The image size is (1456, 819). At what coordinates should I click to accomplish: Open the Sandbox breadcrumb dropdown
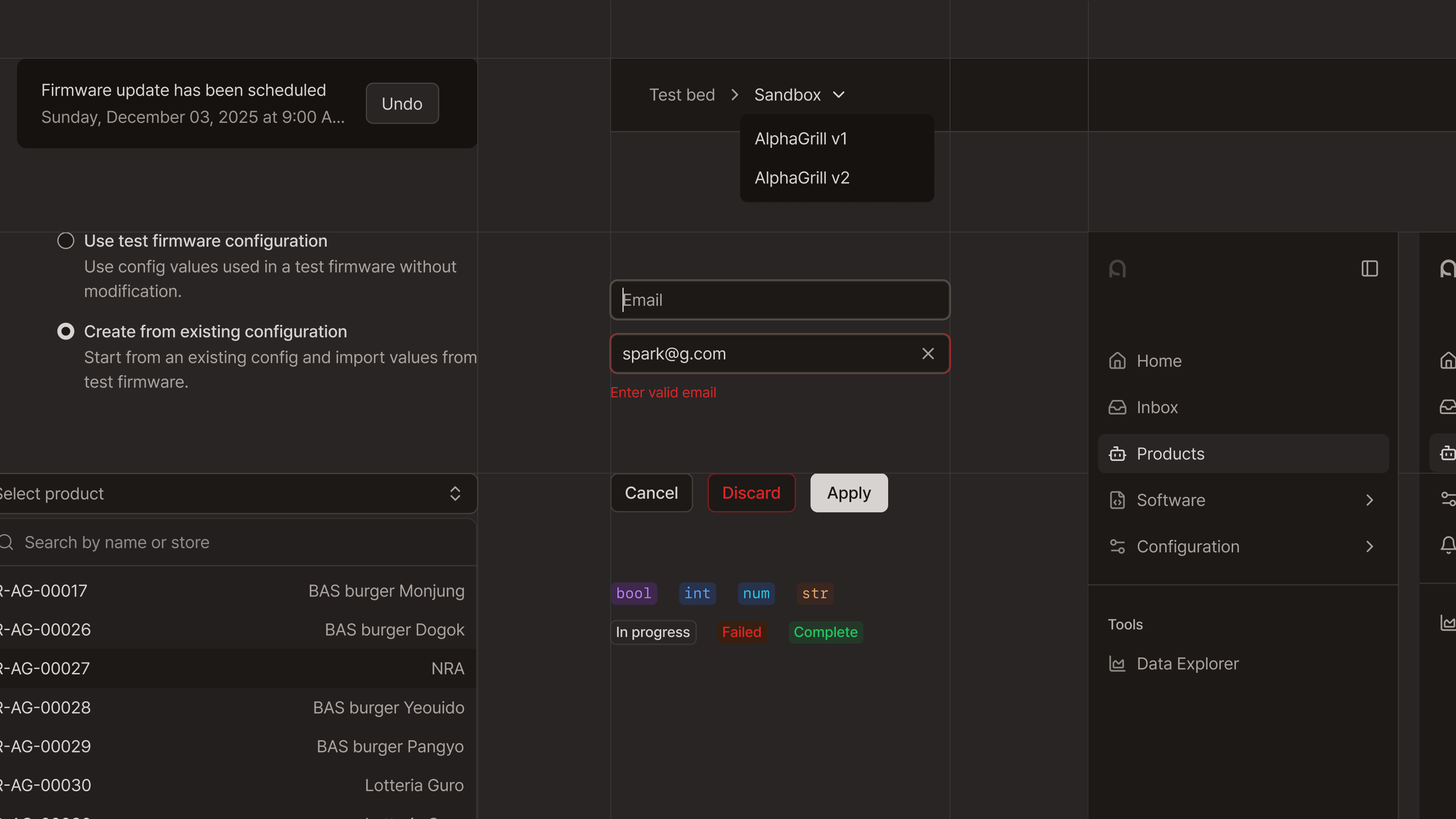[799, 95]
